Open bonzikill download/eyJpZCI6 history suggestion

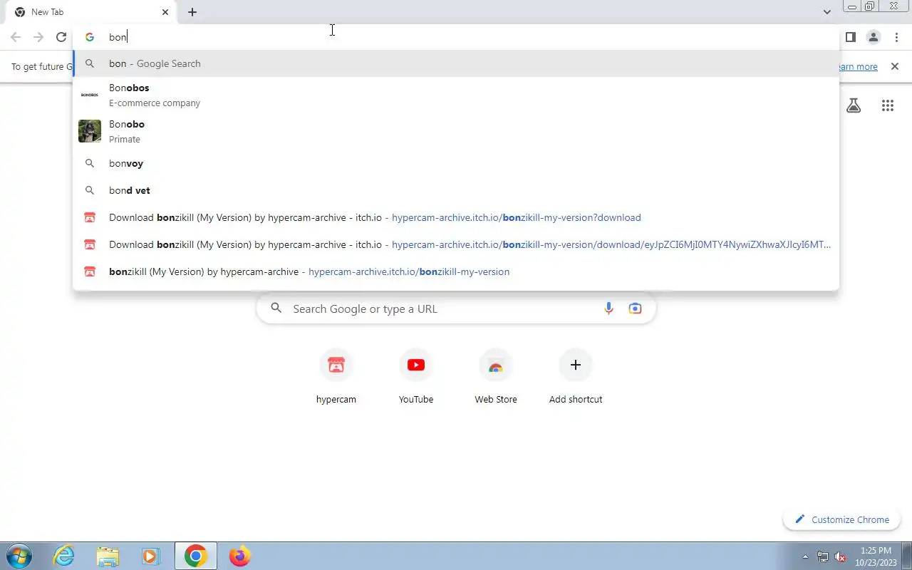pyautogui.click(x=456, y=244)
